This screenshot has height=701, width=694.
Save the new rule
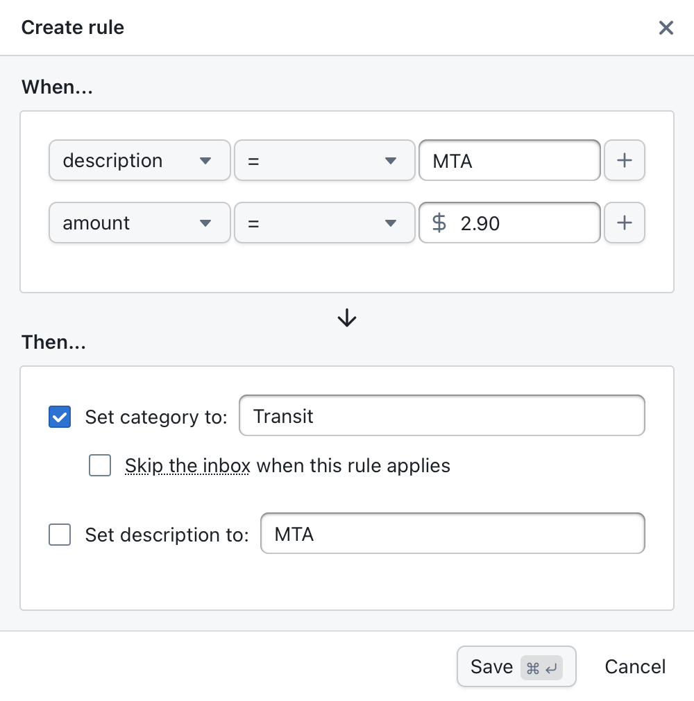(x=491, y=666)
